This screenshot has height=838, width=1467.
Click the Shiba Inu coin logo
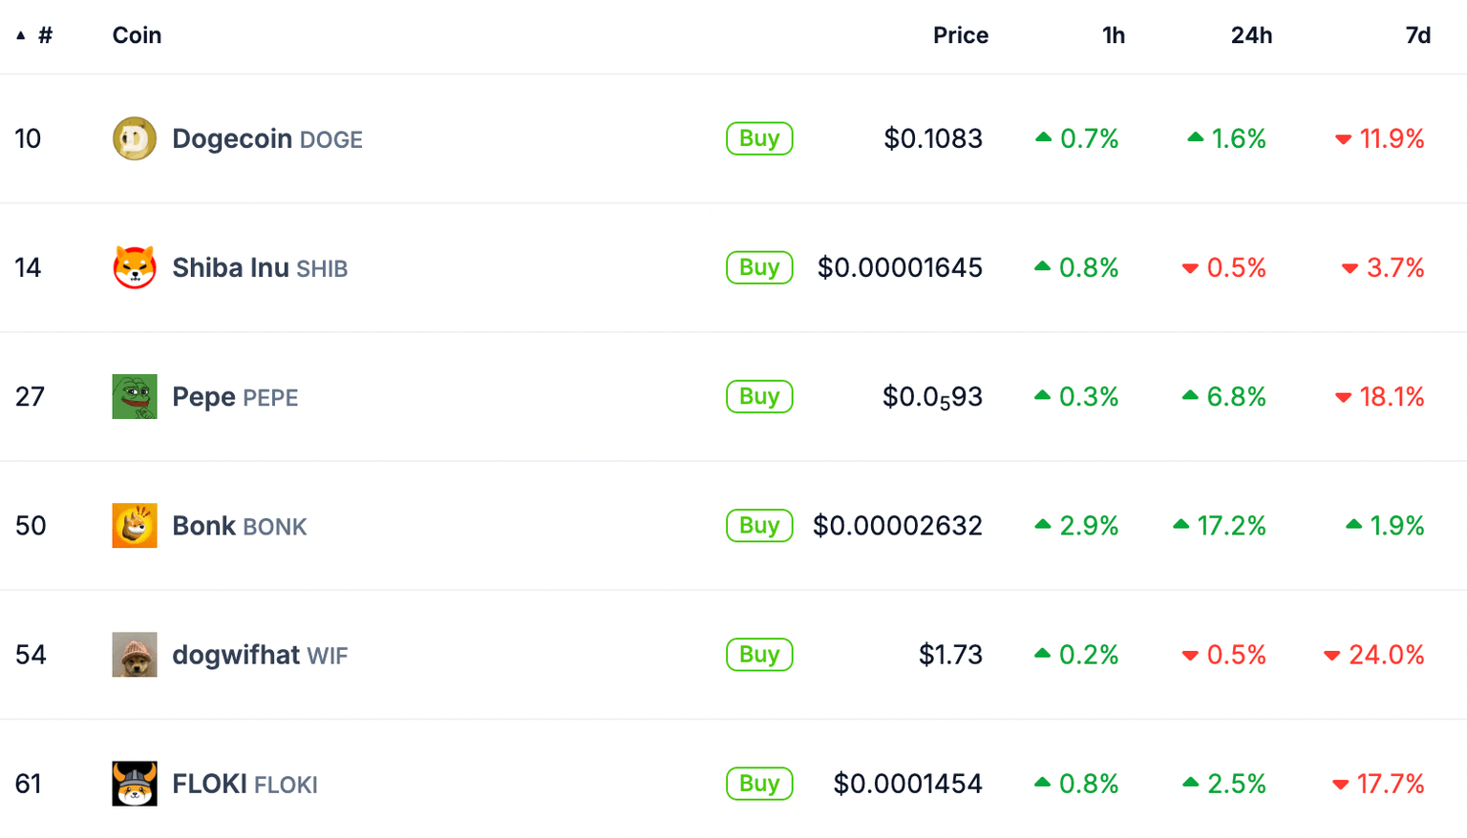tap(135, 267)
